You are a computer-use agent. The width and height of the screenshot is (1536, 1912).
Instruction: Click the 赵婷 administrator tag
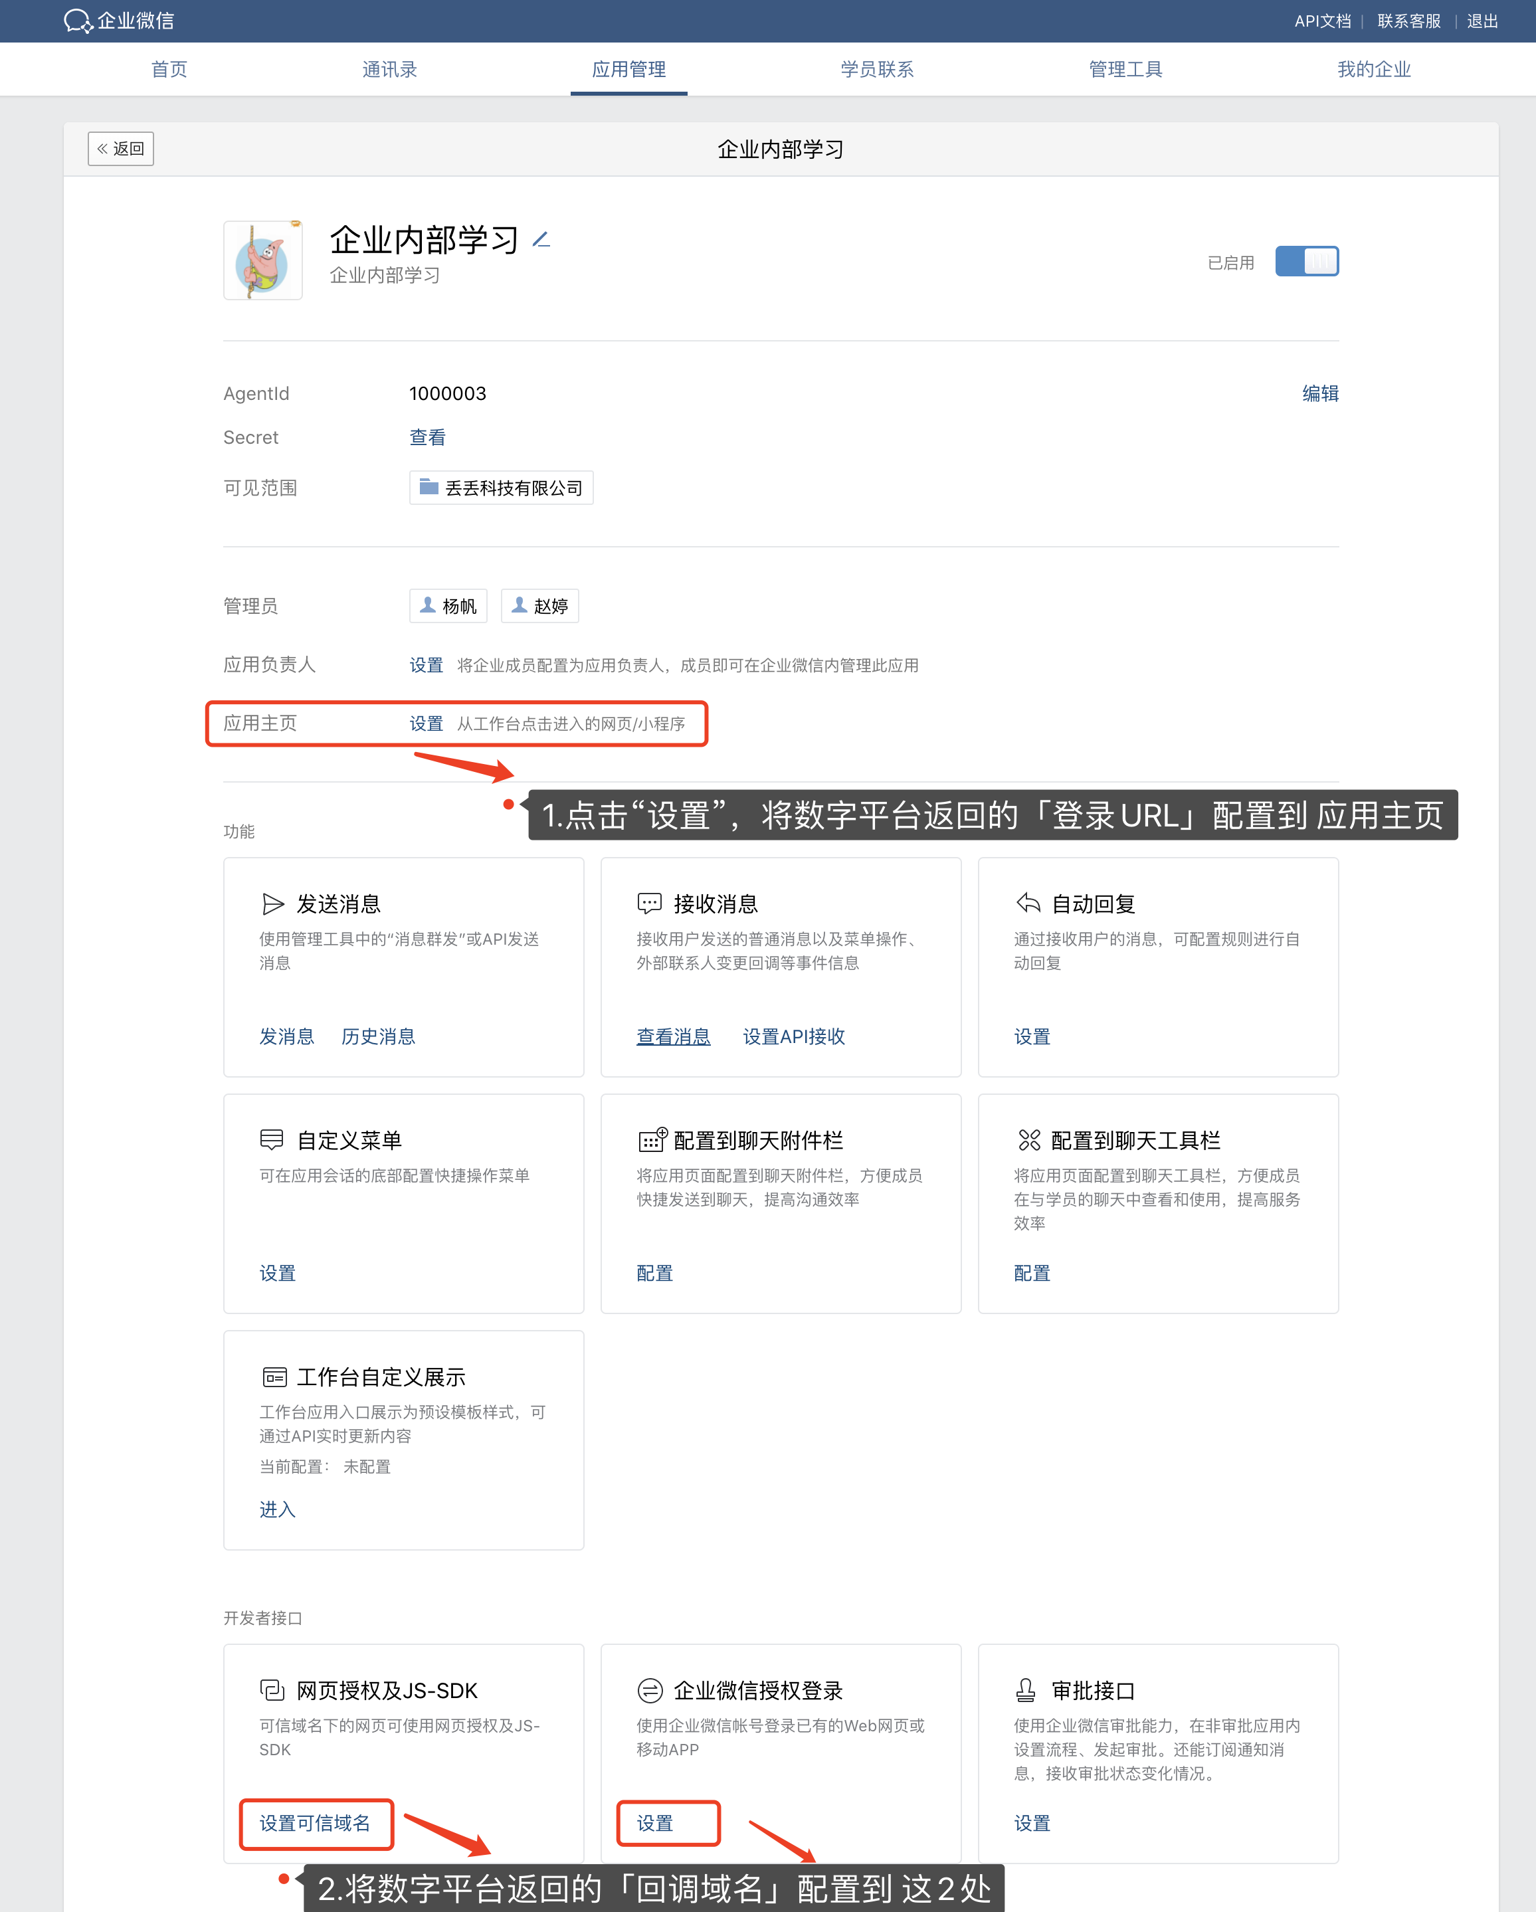[540, 606]
